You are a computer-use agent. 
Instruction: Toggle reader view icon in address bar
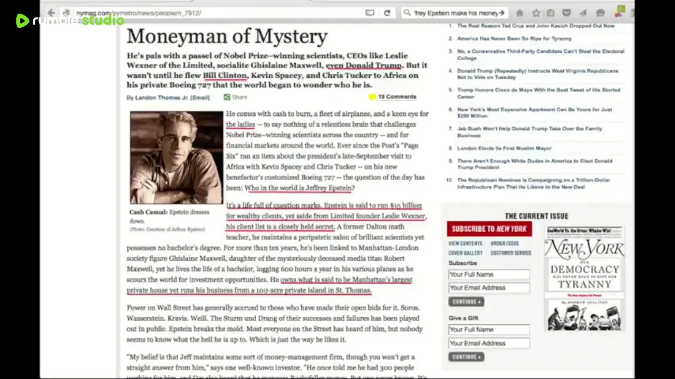(370, 13)
